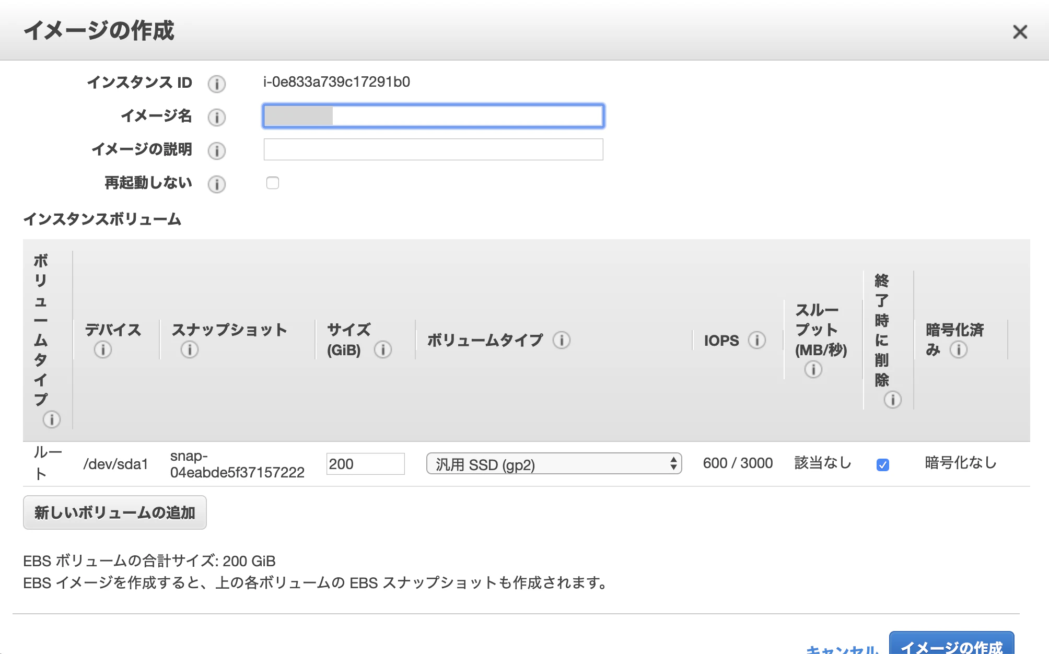Click the size field showing 200

click(365, 464)
